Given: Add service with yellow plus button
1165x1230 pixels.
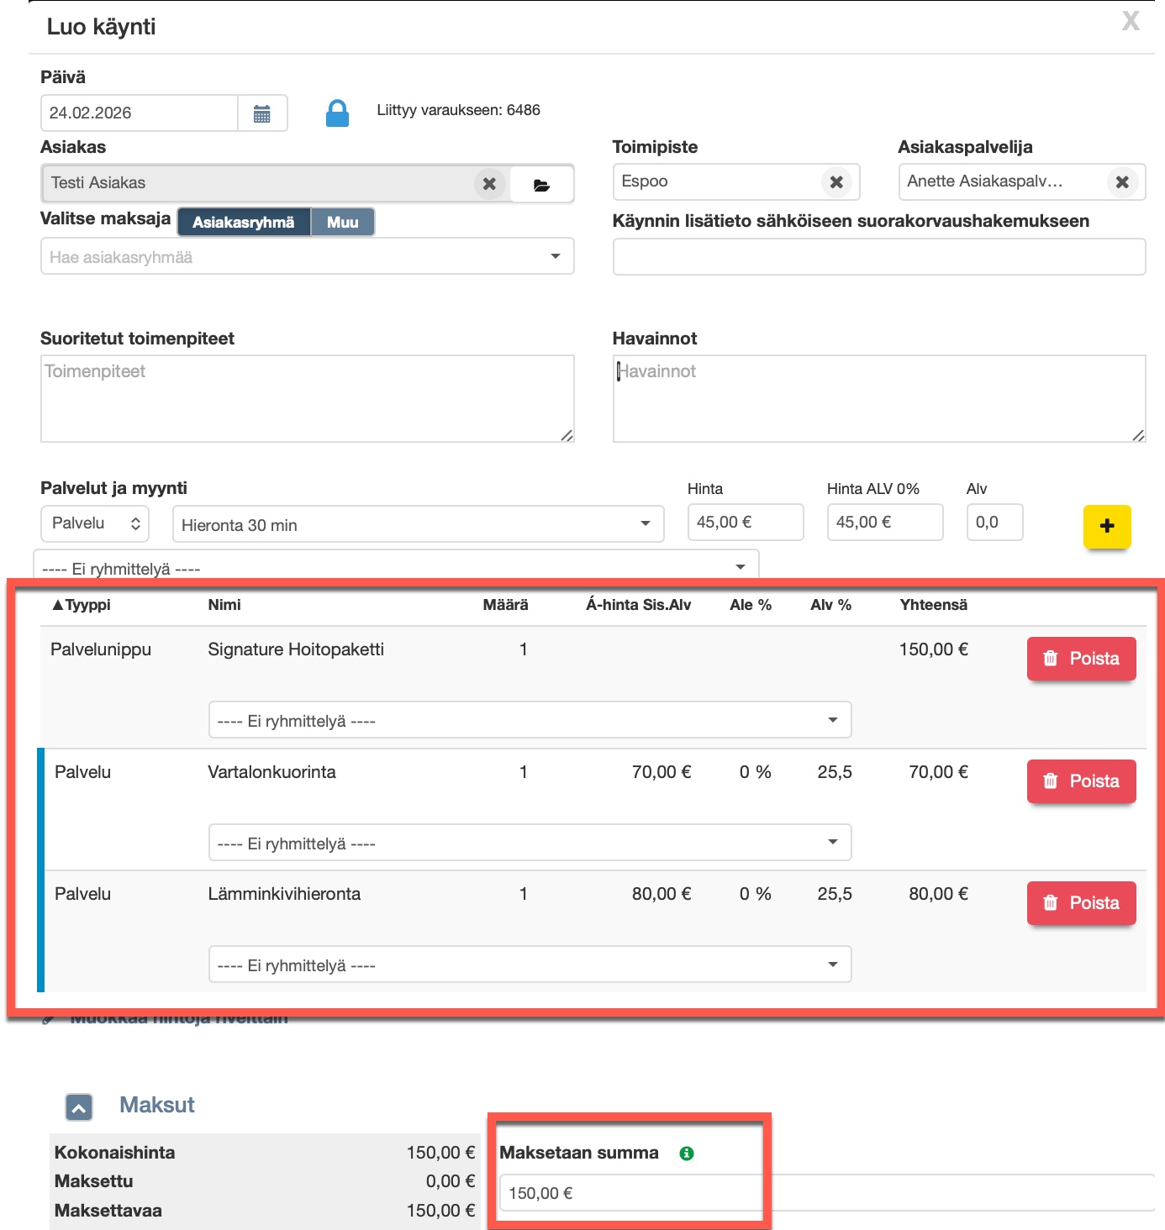Looking at the screenshot, I should coord(1106,526).
